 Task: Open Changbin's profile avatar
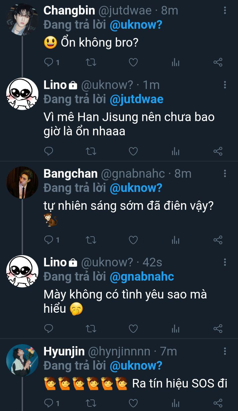[x=22, y=20]
